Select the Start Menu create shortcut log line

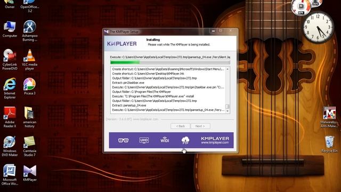[x=168, y=69]
